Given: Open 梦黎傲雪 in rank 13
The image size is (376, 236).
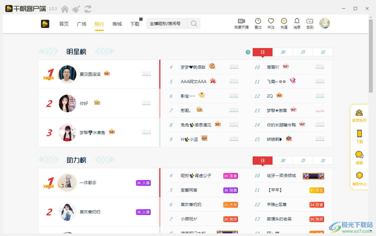Looking at the screenshot, I should coord(277,110).
